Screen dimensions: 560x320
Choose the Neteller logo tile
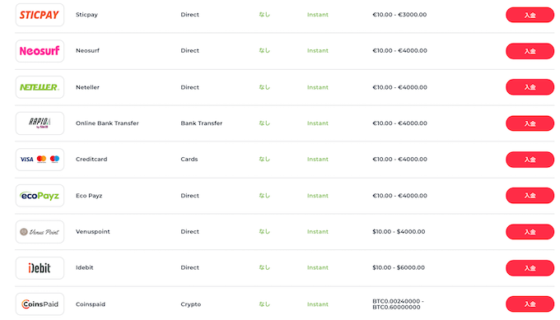coord(40,87)
